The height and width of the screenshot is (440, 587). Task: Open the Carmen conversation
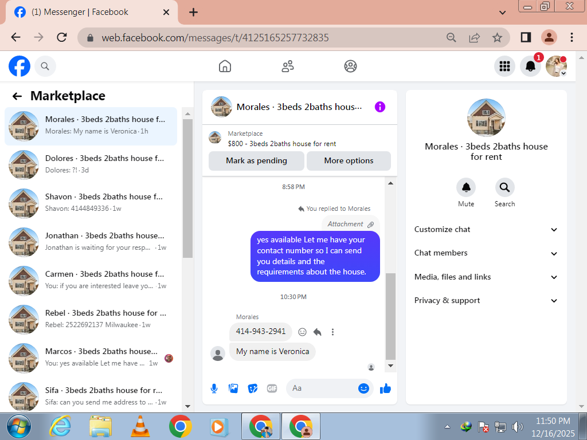click(91, 281)
